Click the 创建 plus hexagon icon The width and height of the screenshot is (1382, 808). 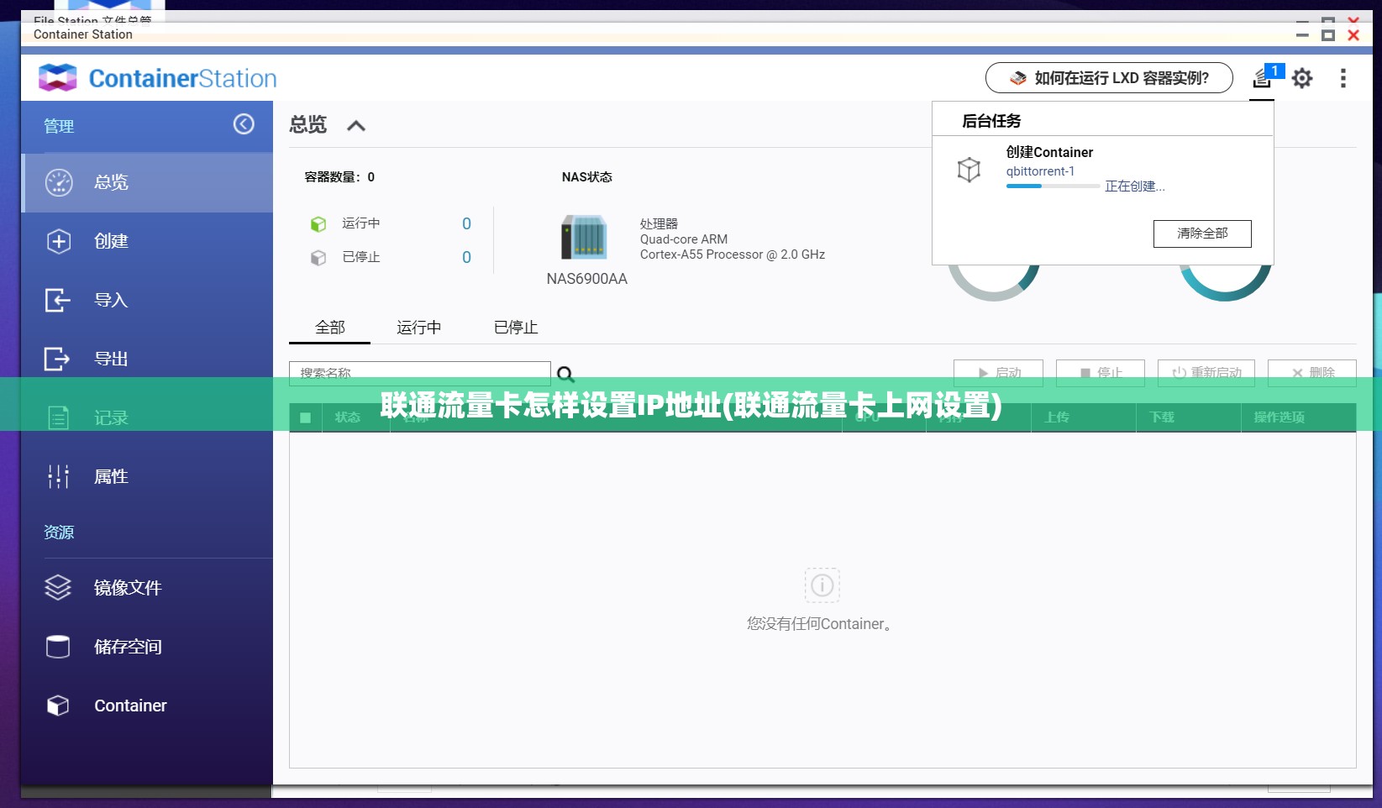pos(59,241)
